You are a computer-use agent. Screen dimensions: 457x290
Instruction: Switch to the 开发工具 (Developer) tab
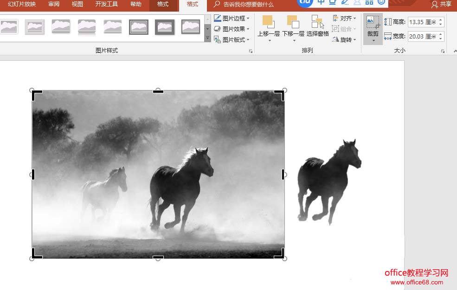(x=106, y=4)
